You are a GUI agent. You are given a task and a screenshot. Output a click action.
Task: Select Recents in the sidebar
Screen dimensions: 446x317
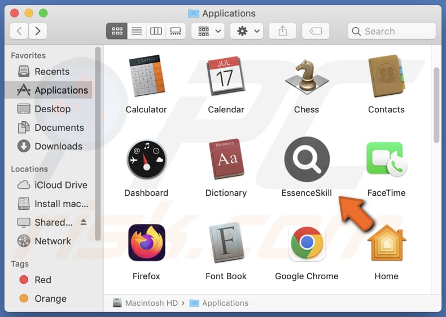pyautogui.click(x=49, y=72)
